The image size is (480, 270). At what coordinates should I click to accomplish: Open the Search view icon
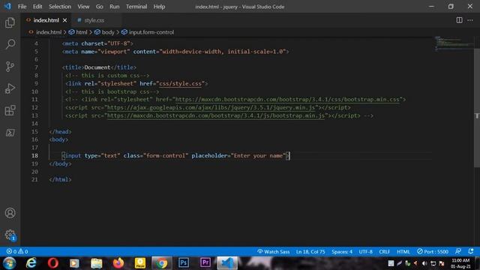point(10,44)
